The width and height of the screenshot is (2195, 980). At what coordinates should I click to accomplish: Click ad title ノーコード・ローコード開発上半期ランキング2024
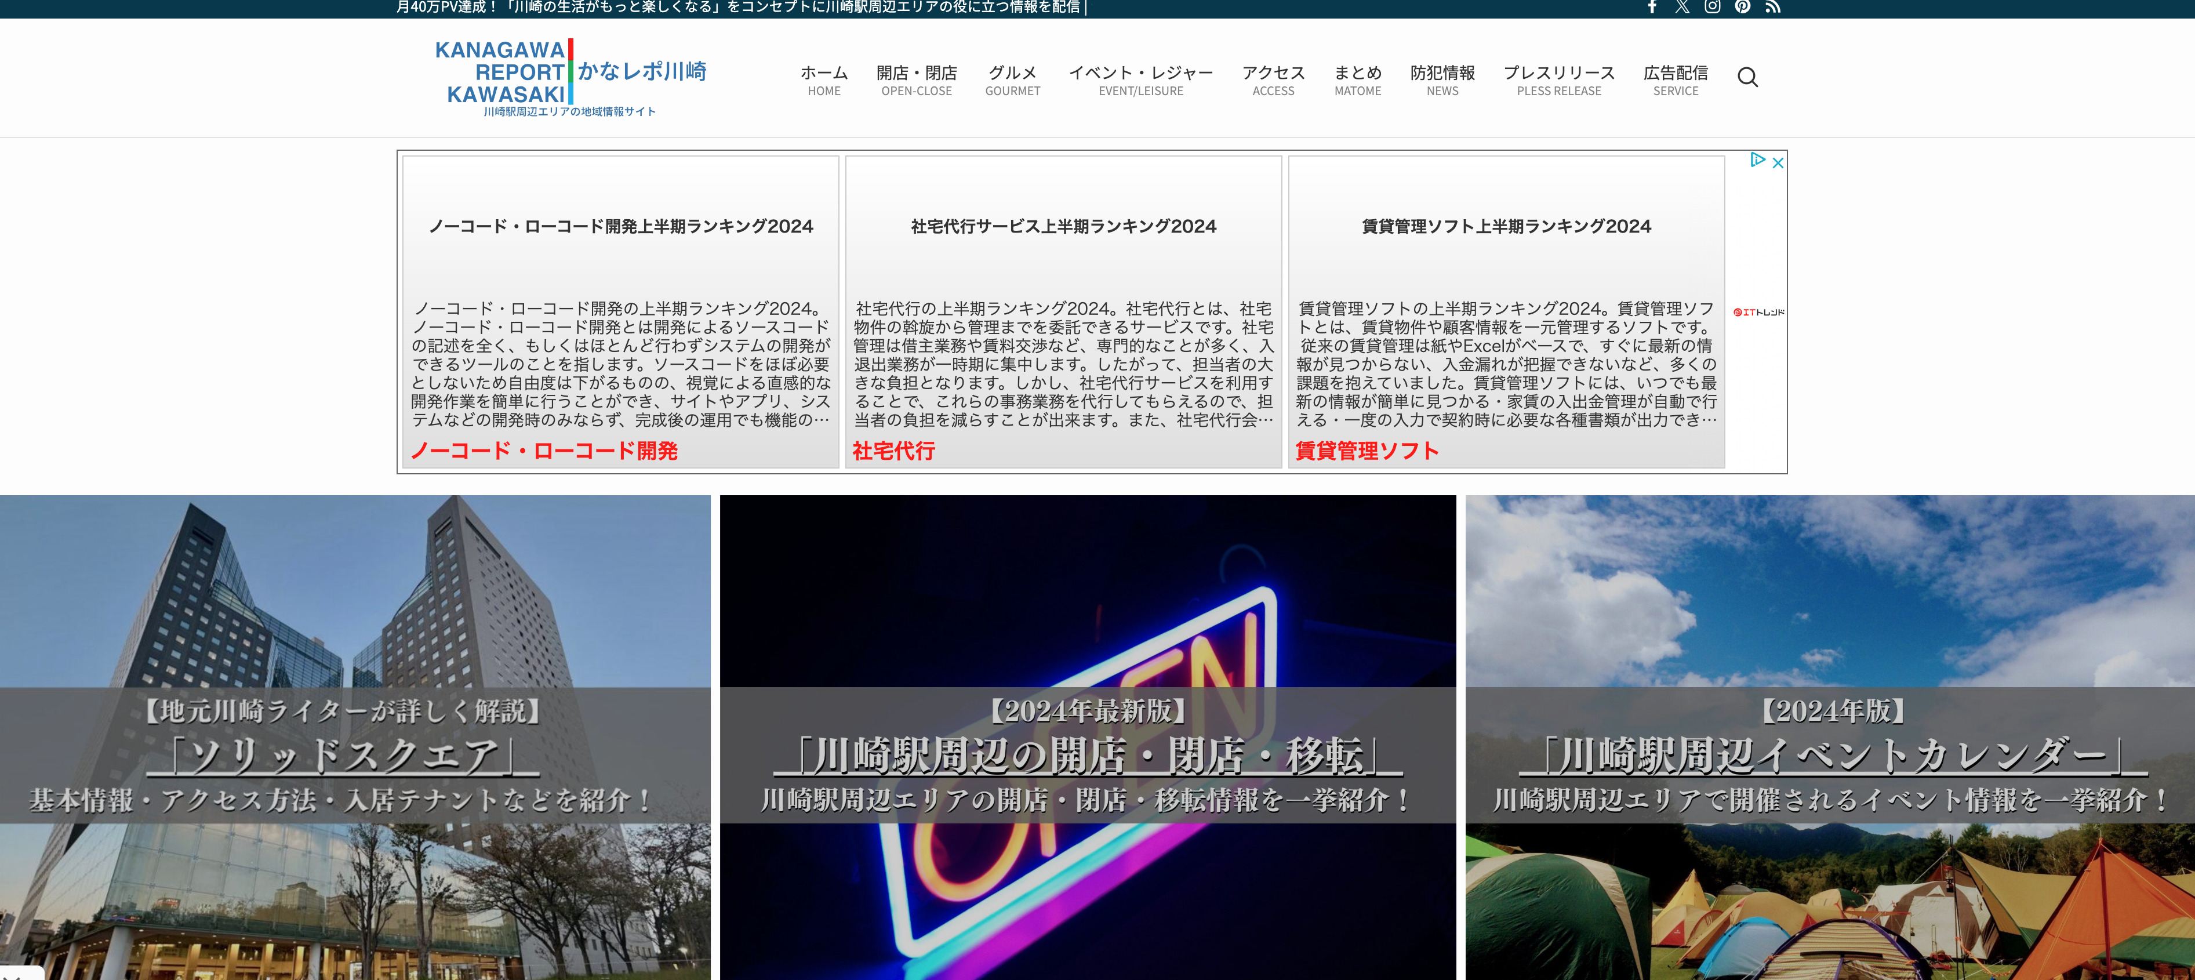[620, 227]
